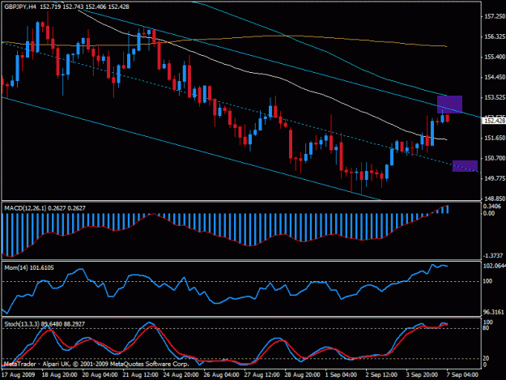The image size is (506, 380).
Task: Click the 18 Aug 20:00 time label
Action: [59, 375]
